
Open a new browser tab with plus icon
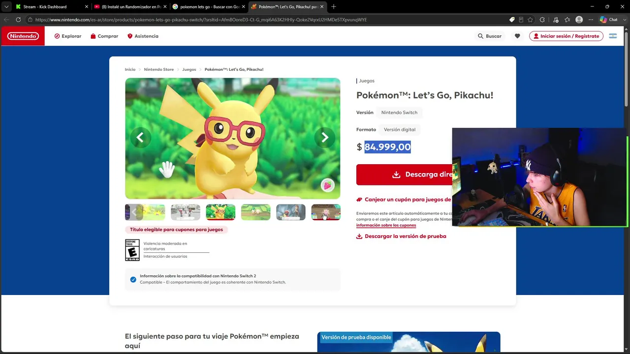[334, 6]
